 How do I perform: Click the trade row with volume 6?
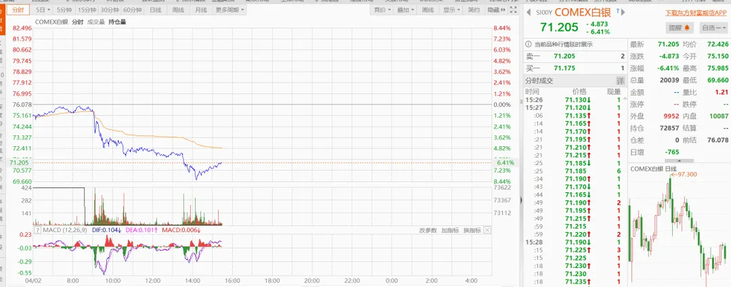pos(575,171)
